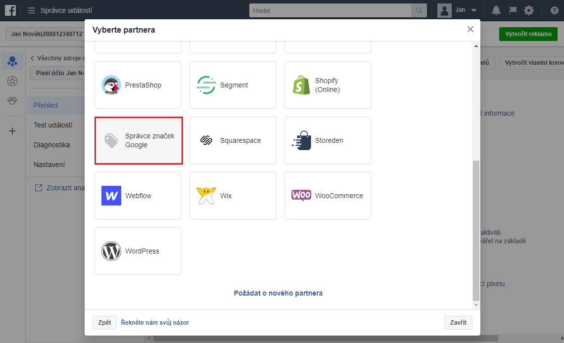564x343 pixels.
Task: Select the WordPress partner tile
Action: tap(138, 251)
